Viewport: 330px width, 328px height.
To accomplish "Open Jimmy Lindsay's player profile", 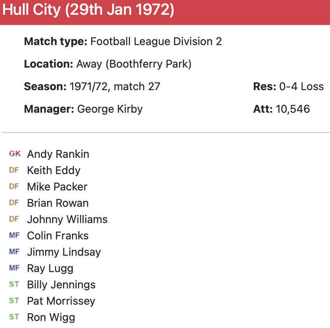I will (64, 252).
